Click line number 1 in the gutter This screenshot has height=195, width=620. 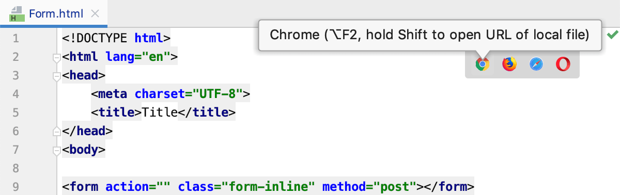[15, 38]
